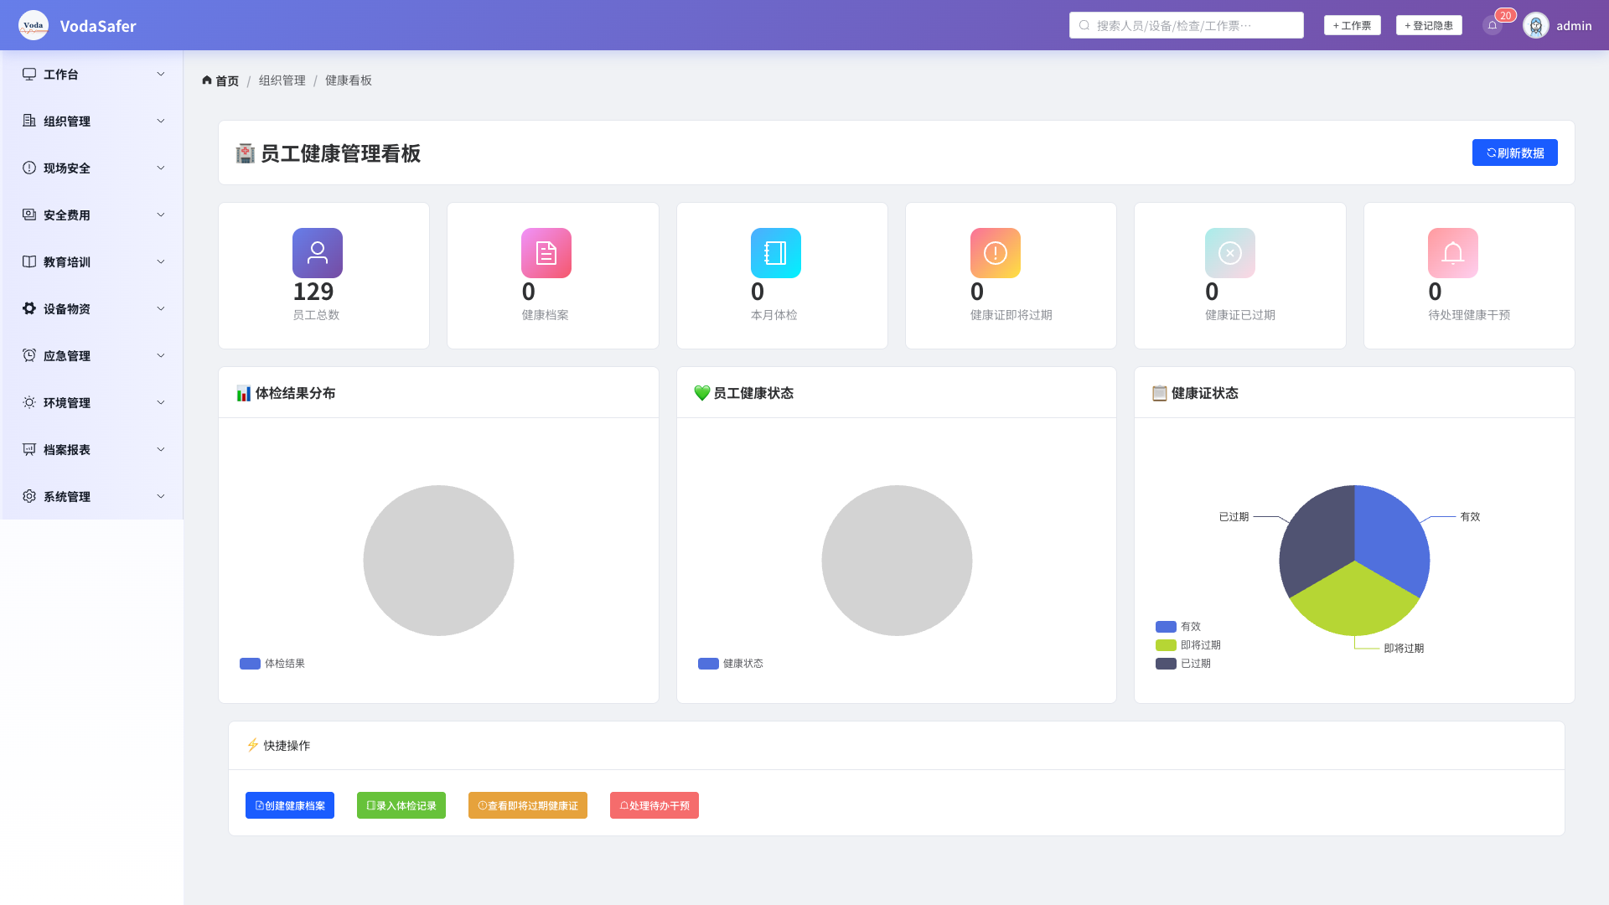Viewport: 1609px width, 905px height.
Task: Click the 健康档案 document icon
Action: (546, 253)
